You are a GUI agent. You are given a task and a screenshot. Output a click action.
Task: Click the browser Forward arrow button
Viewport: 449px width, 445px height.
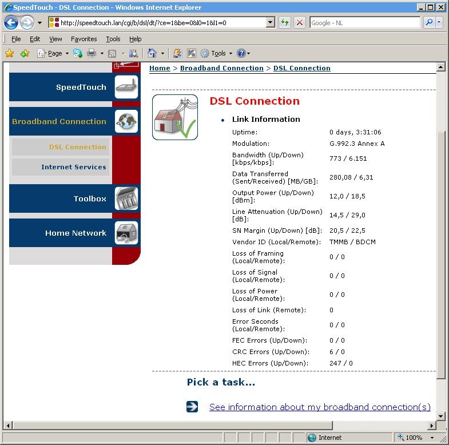[x=27, y=22]
